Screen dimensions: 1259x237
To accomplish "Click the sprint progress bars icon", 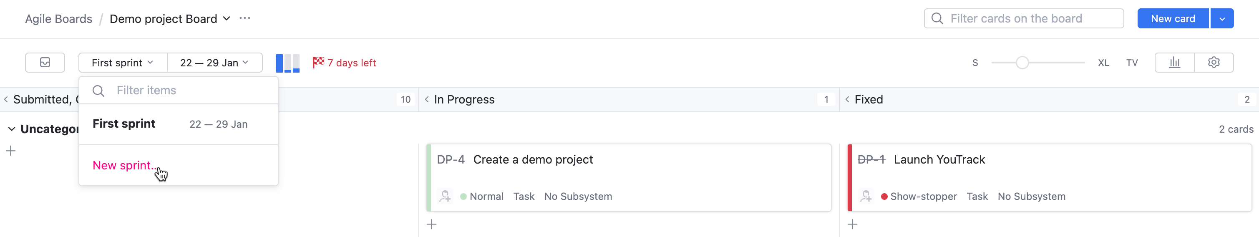I will 287,63.
